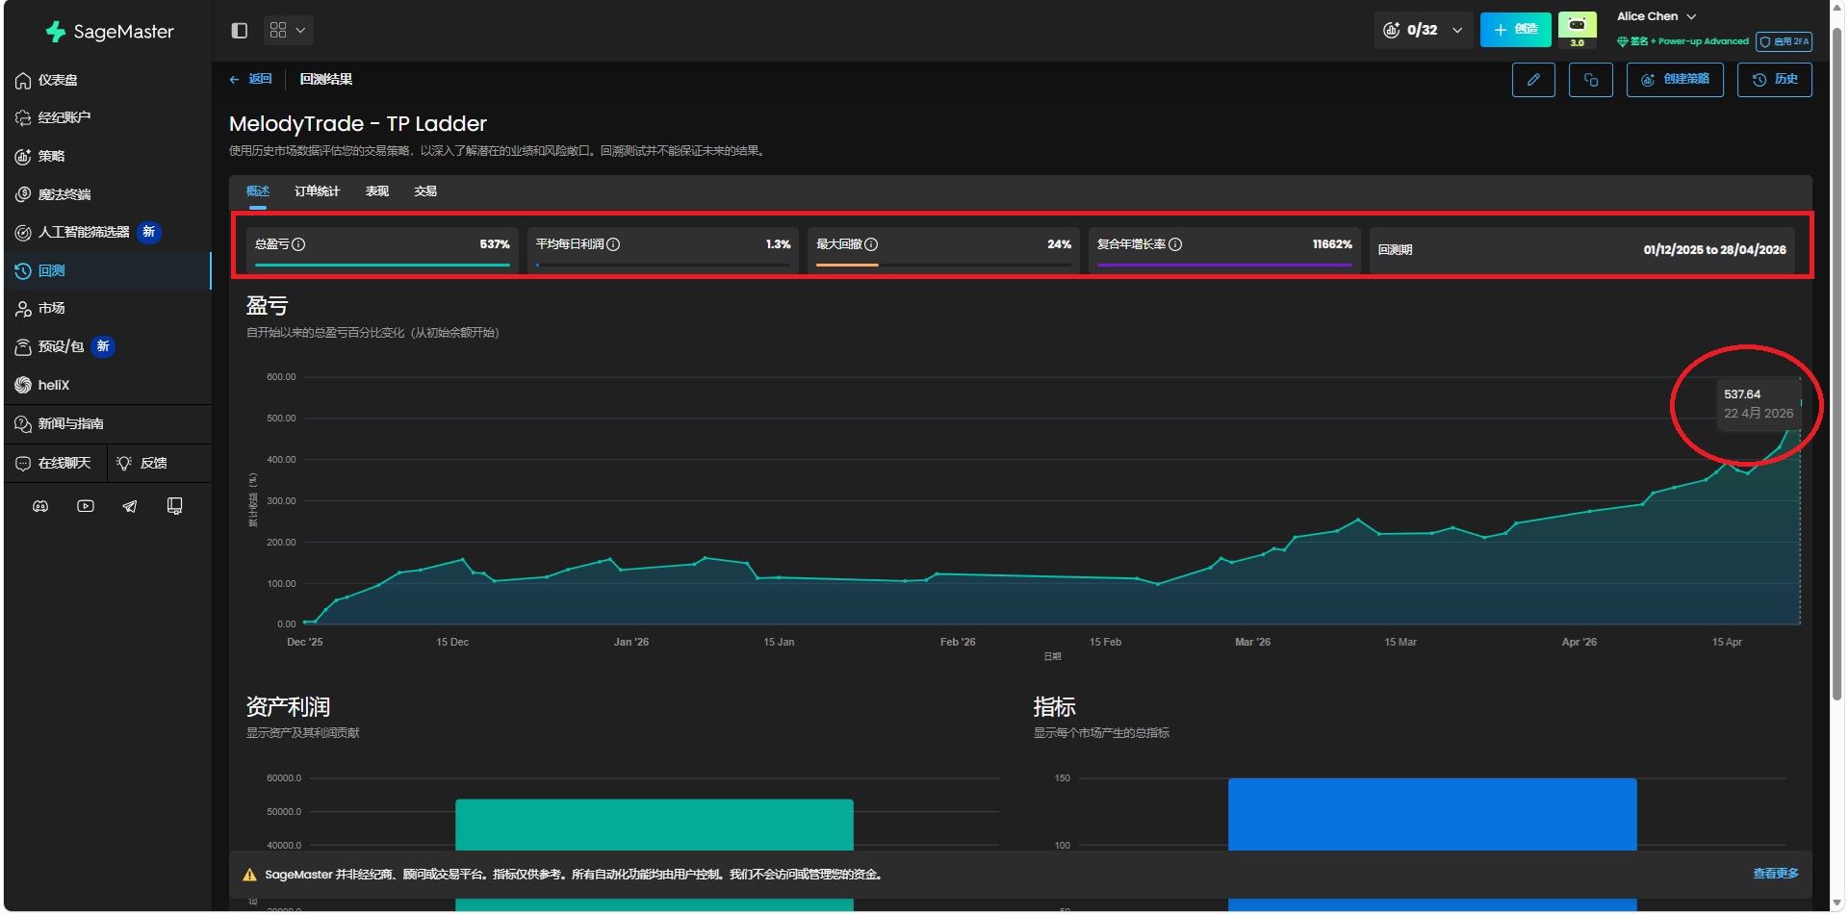Duplicate the backtest with the copy icon
Viewport: 1848px width, 915px height.
1591,80
